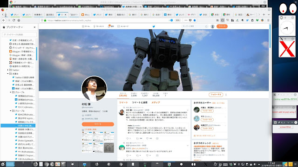298x167 pixels.
Task: Click the clock in the taskbar
Action: pos(271,164)
